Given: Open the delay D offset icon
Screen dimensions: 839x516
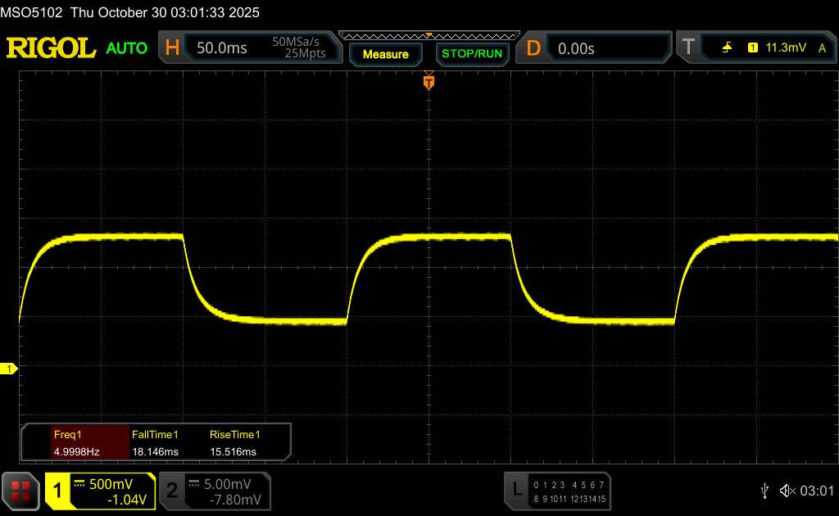Looking at the screenshot, I should [533, 48].
